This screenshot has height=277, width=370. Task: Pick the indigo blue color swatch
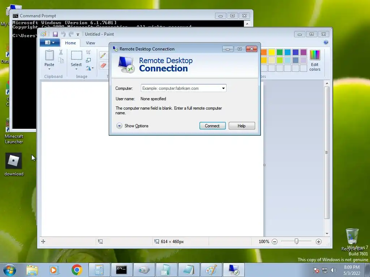point(296,52)
